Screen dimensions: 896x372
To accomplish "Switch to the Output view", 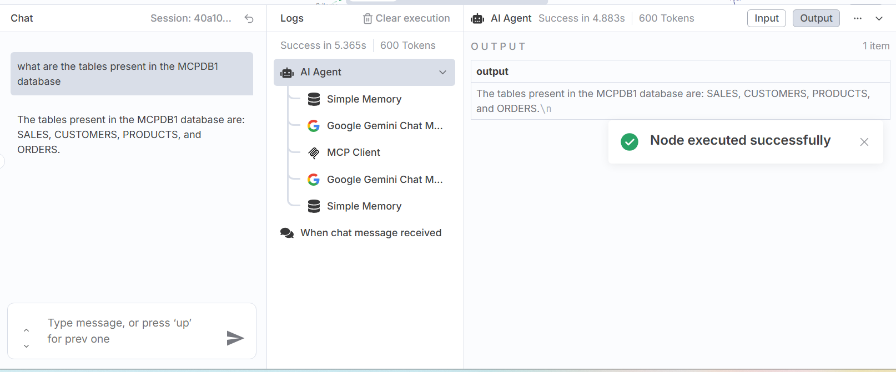I will coord(816,18).
